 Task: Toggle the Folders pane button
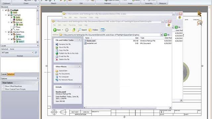coord(93,30)
